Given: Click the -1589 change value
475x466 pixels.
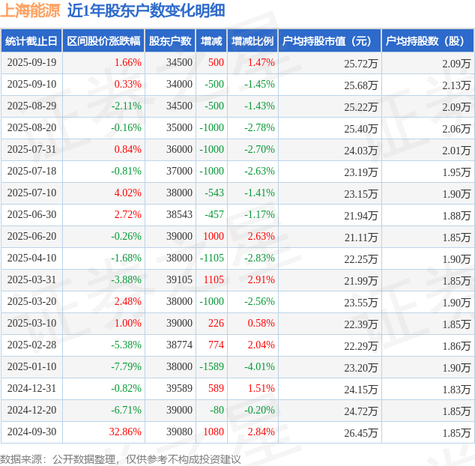Looking at the screenshot, I should click(211, 367).
